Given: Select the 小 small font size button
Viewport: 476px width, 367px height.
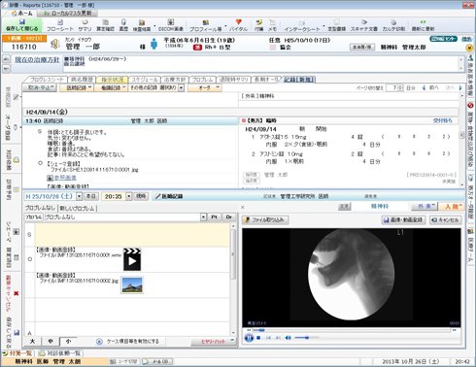Looking at the screenshot, I should click(x=68, y=341).
